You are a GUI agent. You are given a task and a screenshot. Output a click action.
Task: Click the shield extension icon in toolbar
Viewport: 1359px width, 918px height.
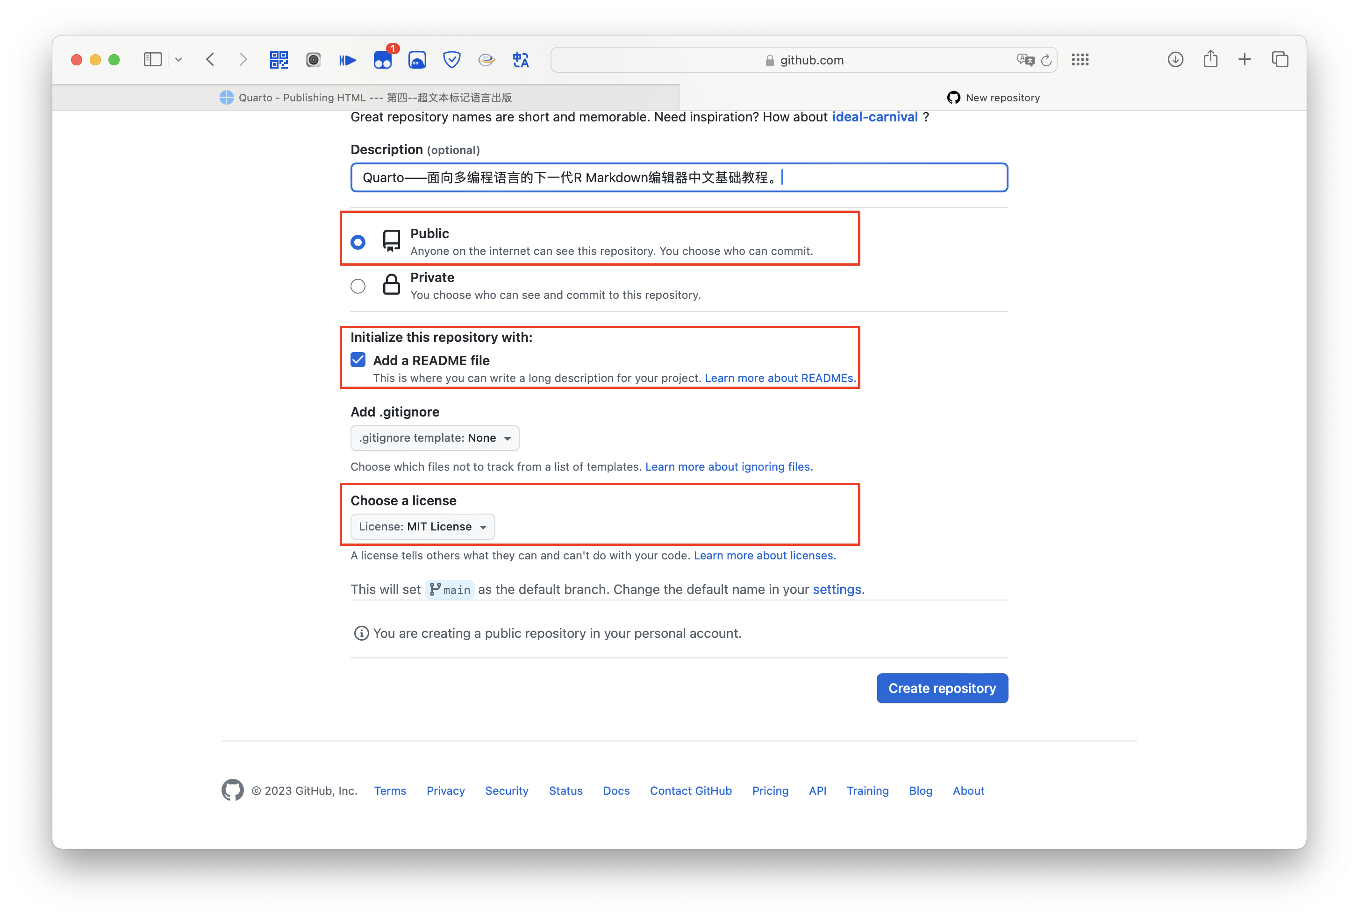coord(451,60)
